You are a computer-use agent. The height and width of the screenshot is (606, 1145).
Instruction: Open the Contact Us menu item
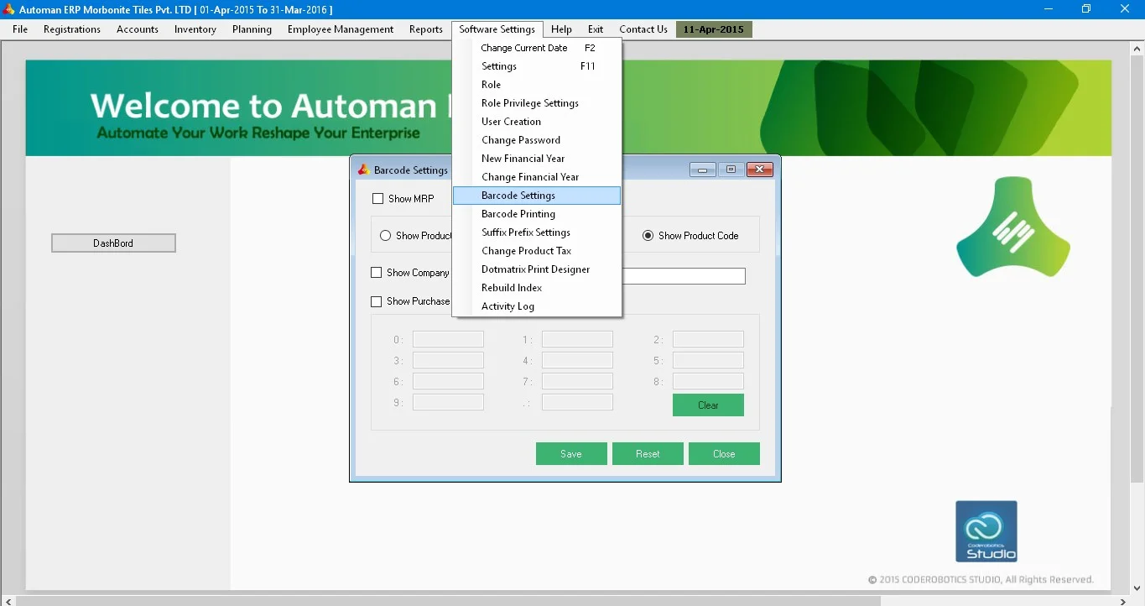coord(643,29)
